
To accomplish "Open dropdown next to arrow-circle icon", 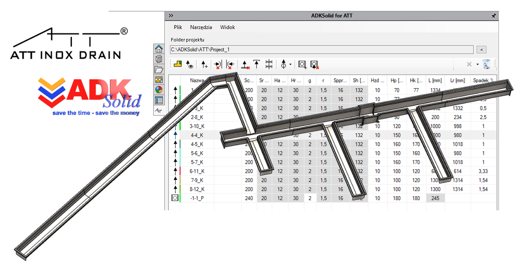I will click(290, 64).
